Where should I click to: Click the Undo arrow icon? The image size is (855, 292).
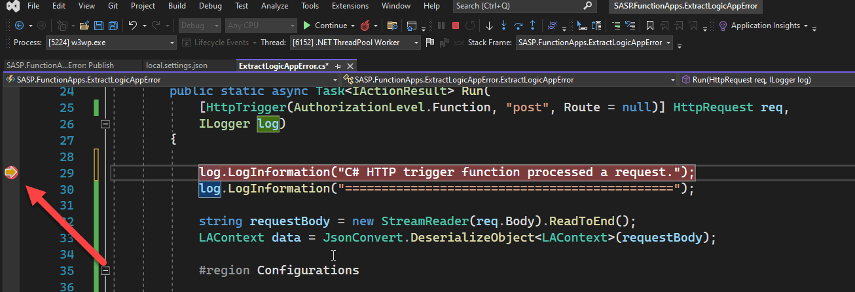click(132, 26)
